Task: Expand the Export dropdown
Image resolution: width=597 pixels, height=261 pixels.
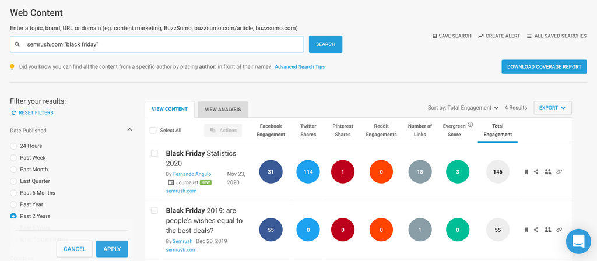Action: 552,108
